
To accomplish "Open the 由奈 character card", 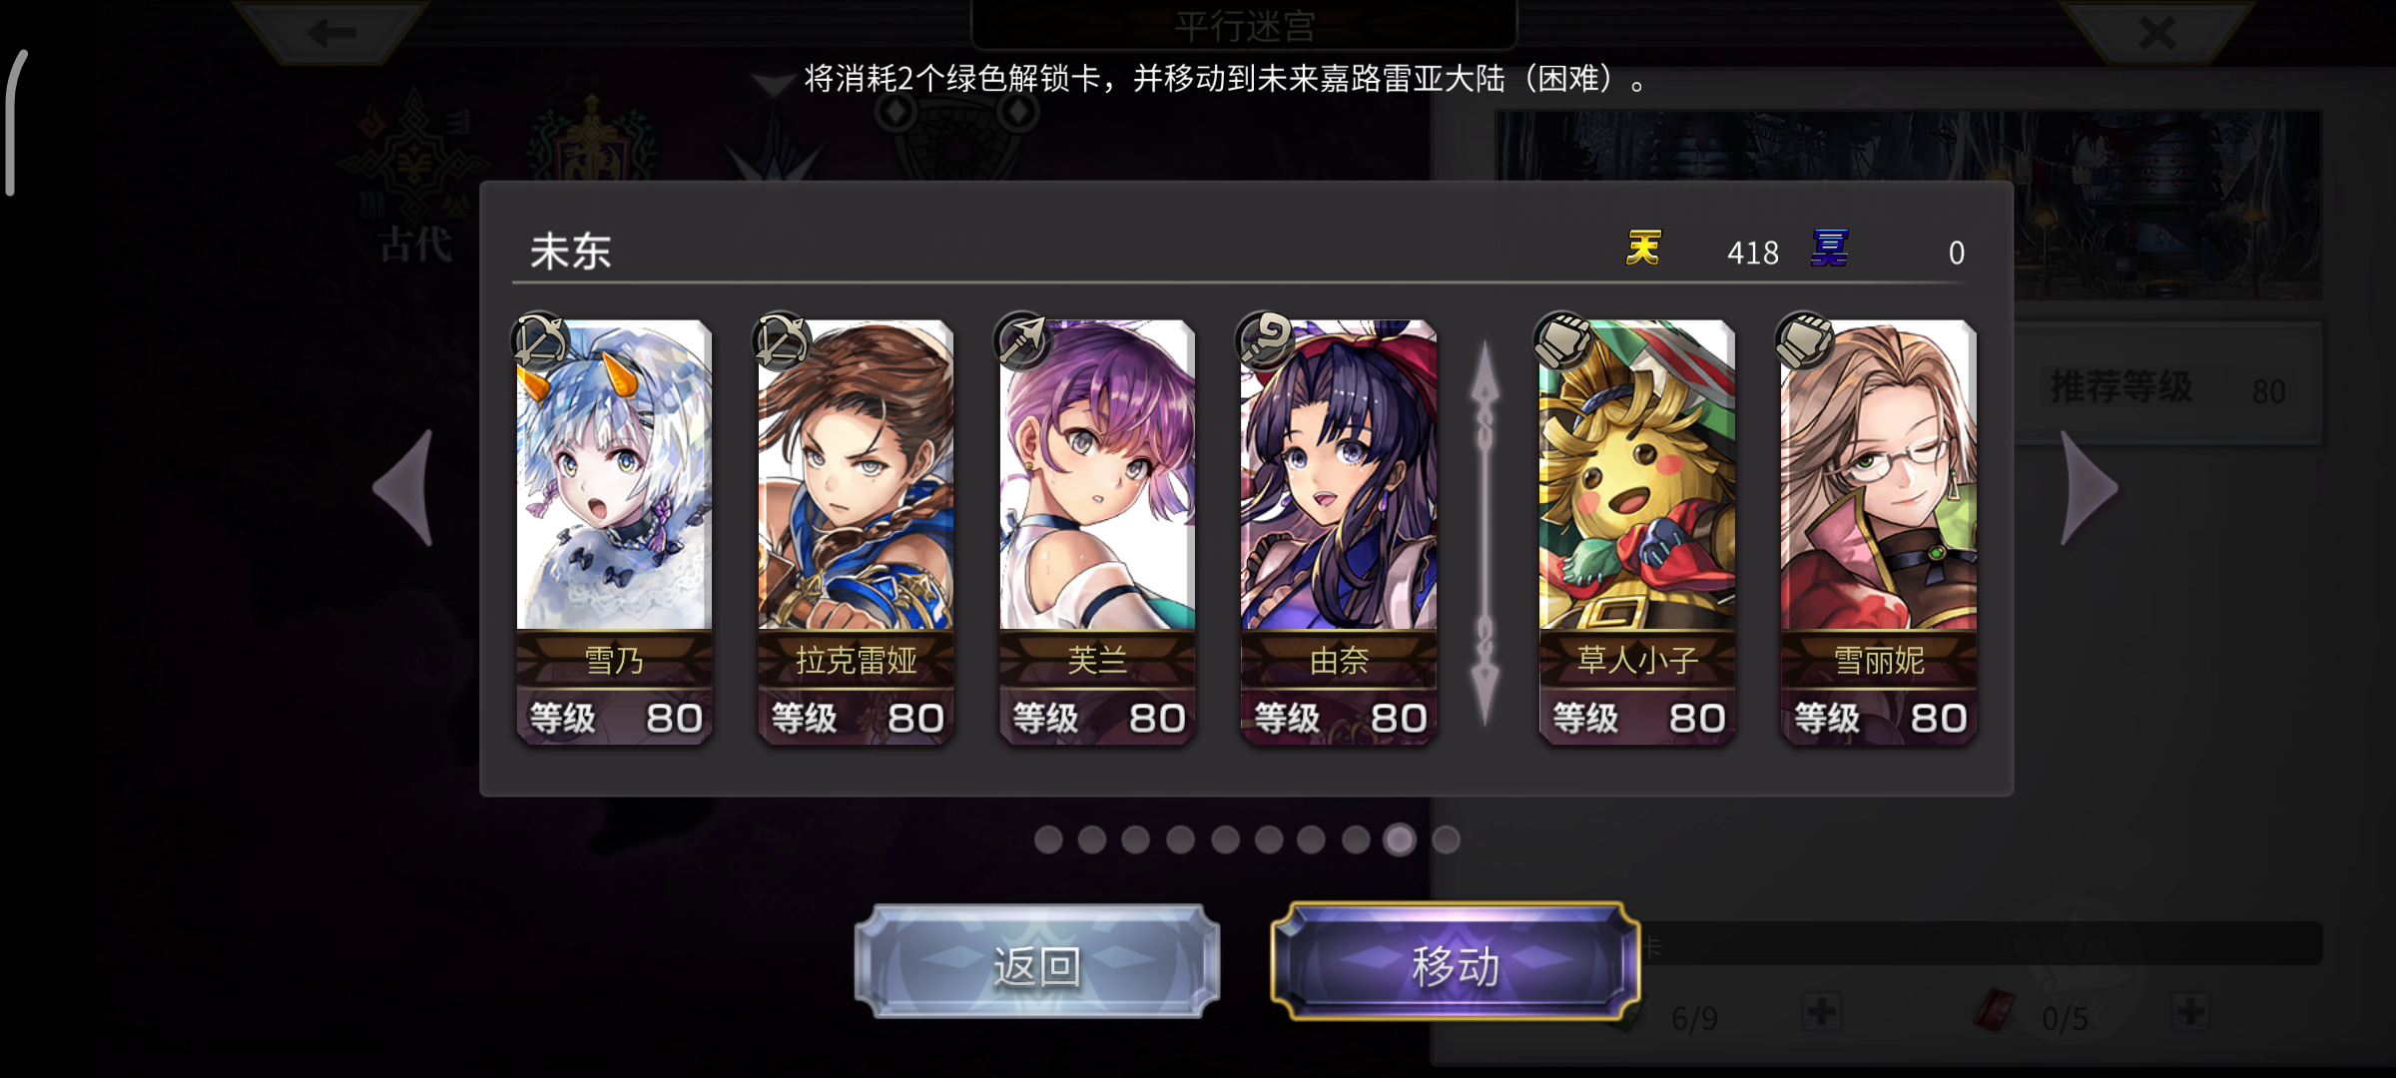I will coord(1339,532).
